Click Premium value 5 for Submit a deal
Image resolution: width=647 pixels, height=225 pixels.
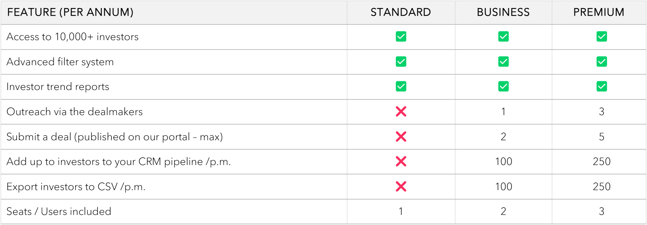[x=602, y=137]
